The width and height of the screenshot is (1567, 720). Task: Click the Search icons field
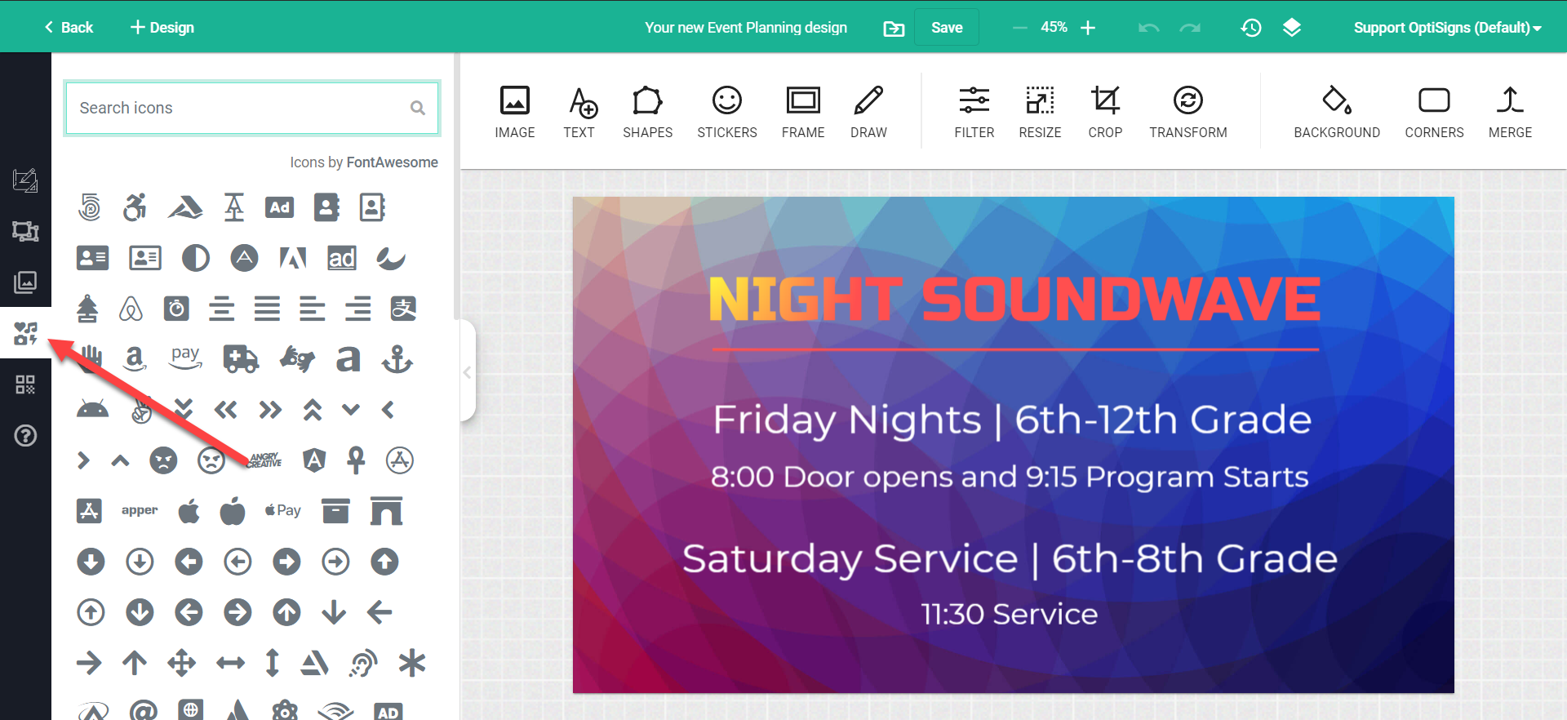[252, 108]
